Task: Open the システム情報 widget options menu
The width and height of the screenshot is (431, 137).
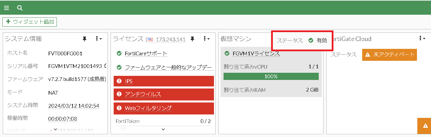Action: click(x=99, y=39)
